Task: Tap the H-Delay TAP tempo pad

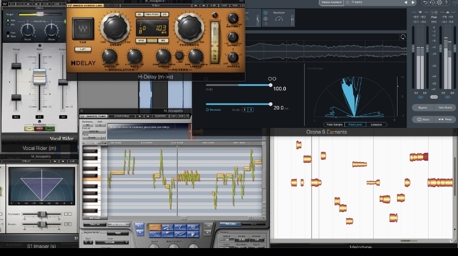Action: [x=83, y=28]
